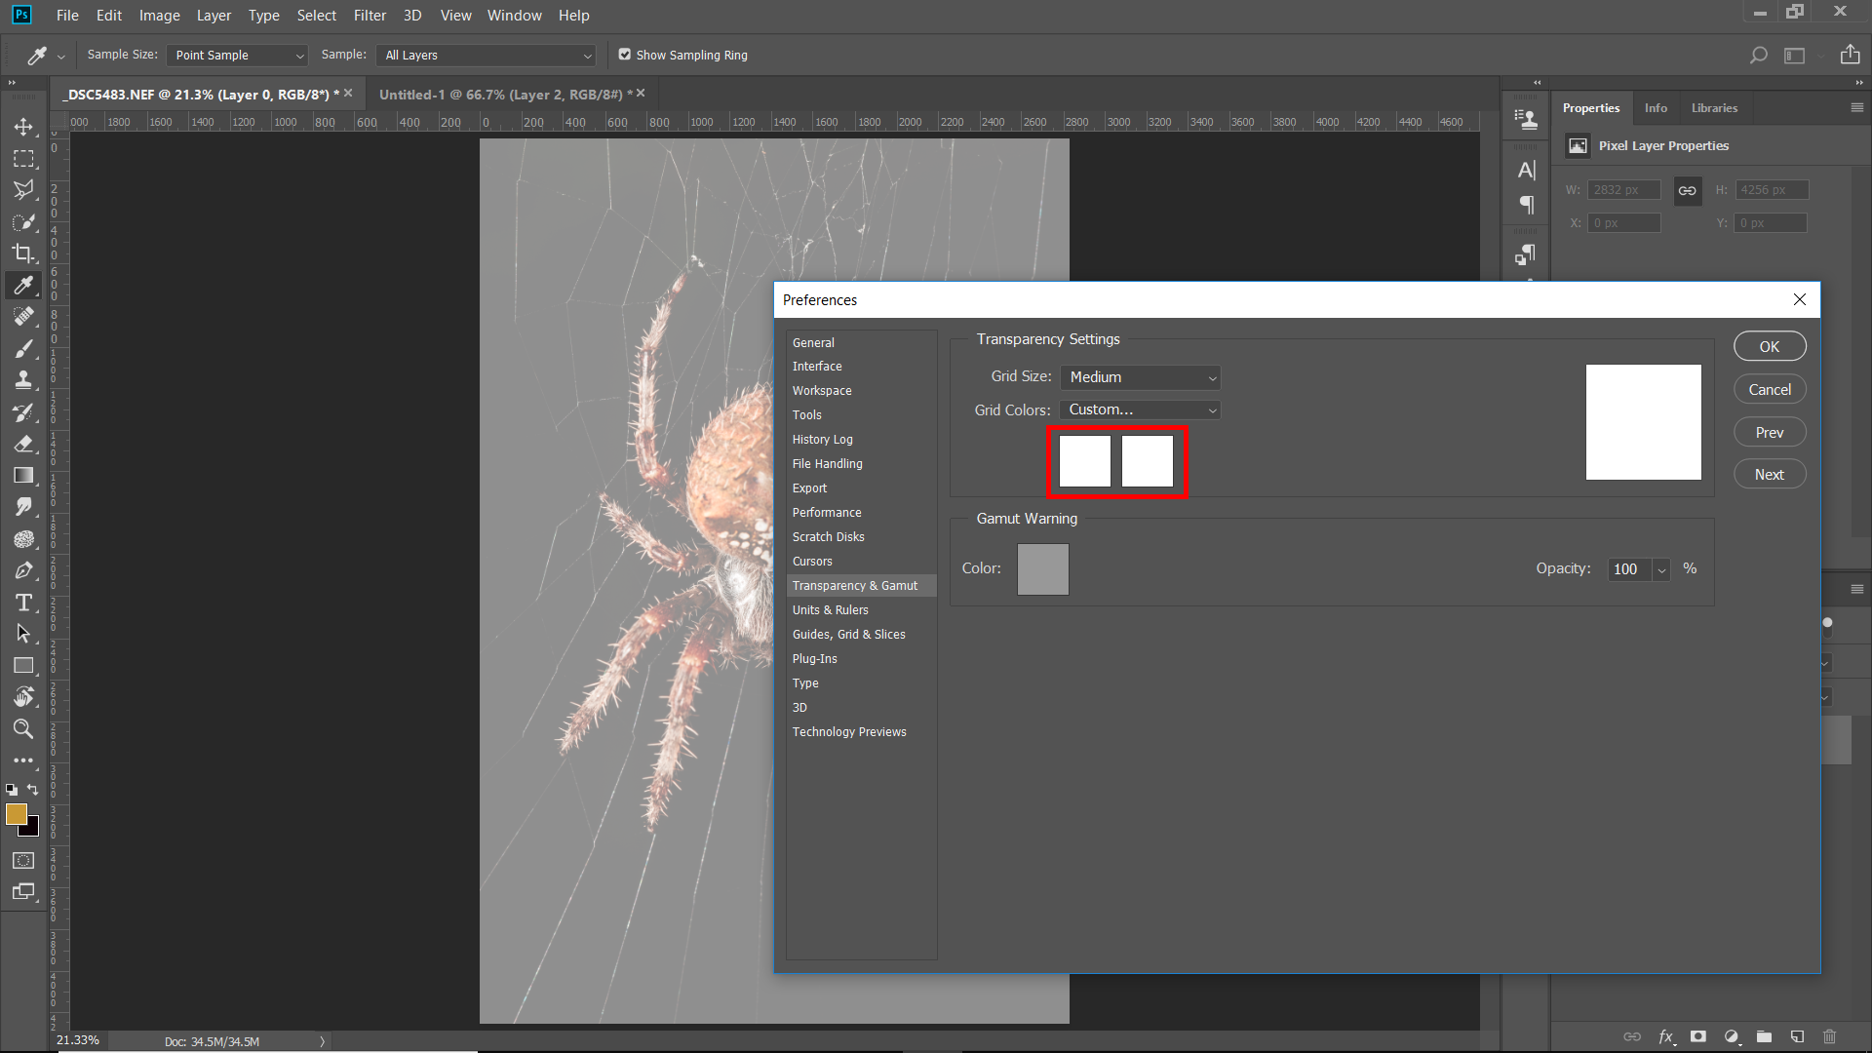This screenshot has height=1053, width=1872.
Task: Click the Gamut Warning color swatch
Action: click(x=1042, y=568)
